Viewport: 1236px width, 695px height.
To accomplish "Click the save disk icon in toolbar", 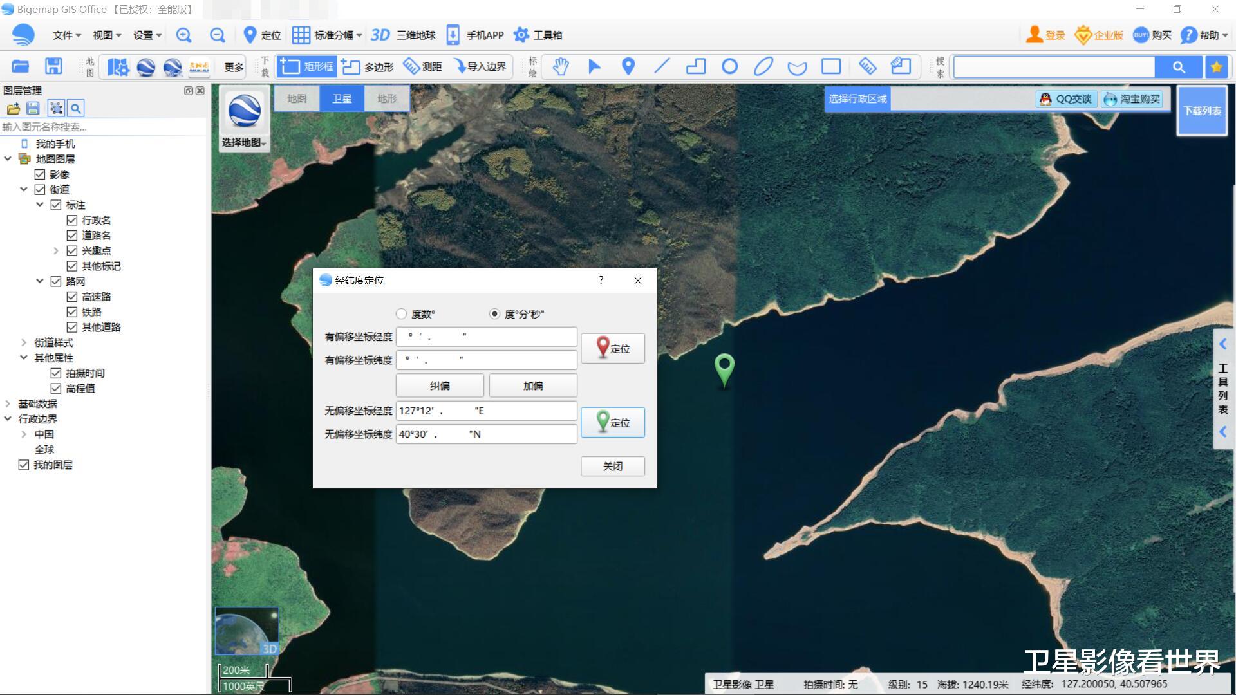I will click(x=53, y=66).
